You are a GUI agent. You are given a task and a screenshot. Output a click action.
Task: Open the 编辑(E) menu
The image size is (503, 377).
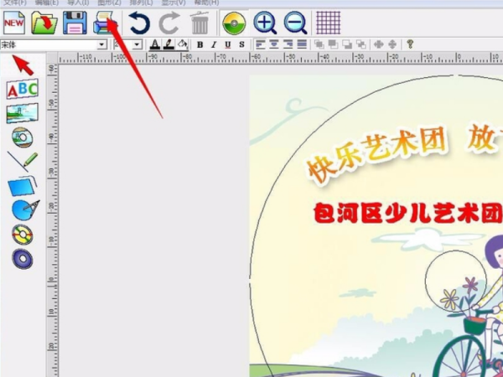pyautogui.click(x=46, y=3)
